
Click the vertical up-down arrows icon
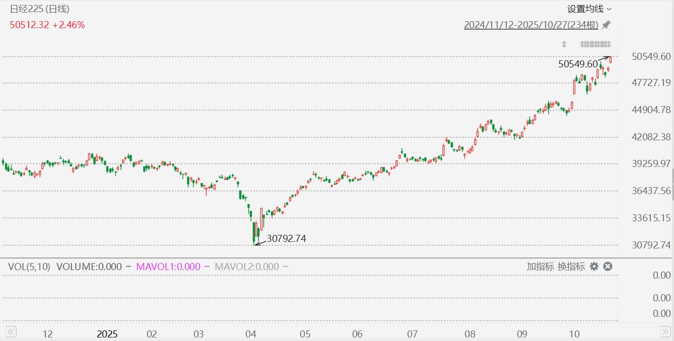coord(564,44)
